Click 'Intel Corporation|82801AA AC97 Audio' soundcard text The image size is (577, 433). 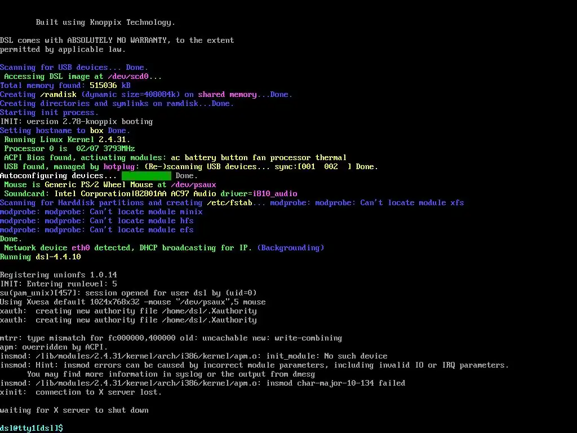coord(135,194)
